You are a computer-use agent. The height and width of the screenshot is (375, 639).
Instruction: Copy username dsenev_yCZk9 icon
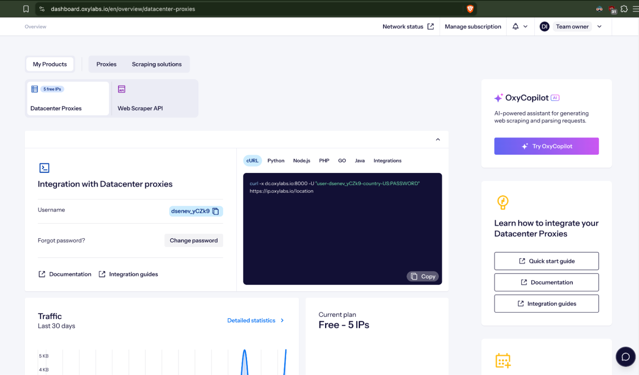215,211
